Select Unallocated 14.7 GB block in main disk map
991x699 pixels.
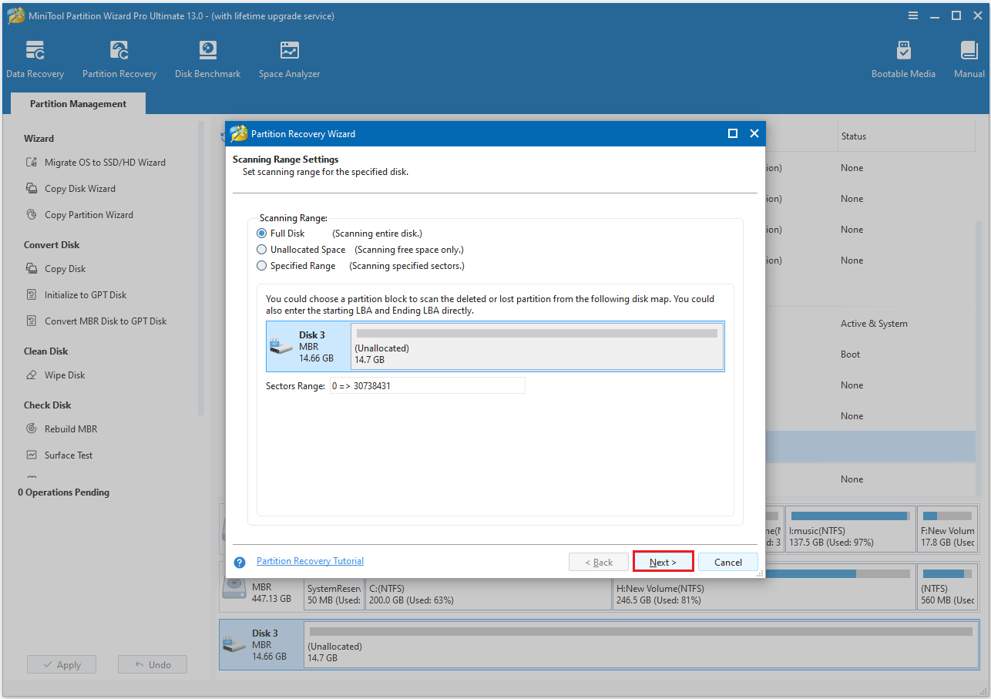click(640, 644)
